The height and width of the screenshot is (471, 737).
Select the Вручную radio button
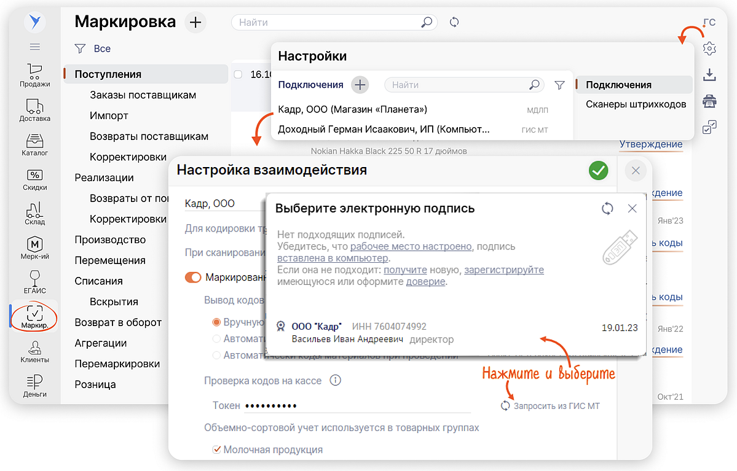coord(216,322)
